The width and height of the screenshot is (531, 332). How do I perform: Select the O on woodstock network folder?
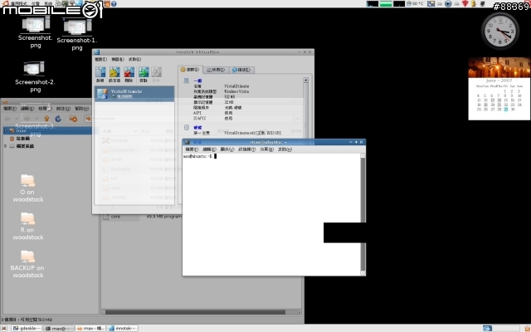[x=28, y=188]
